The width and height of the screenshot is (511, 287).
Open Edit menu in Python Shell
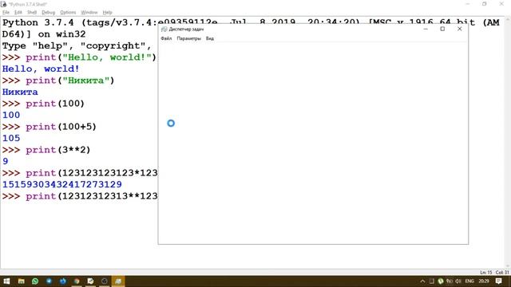(x=18, y=13)
